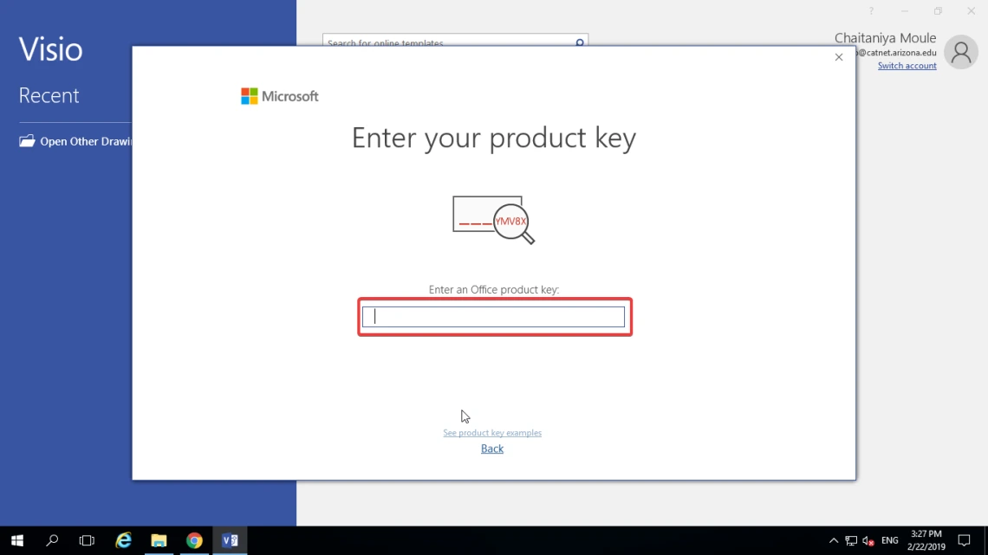Open the Action Center notifications icon
Screen dimensions: 988x555
[964, 540]
